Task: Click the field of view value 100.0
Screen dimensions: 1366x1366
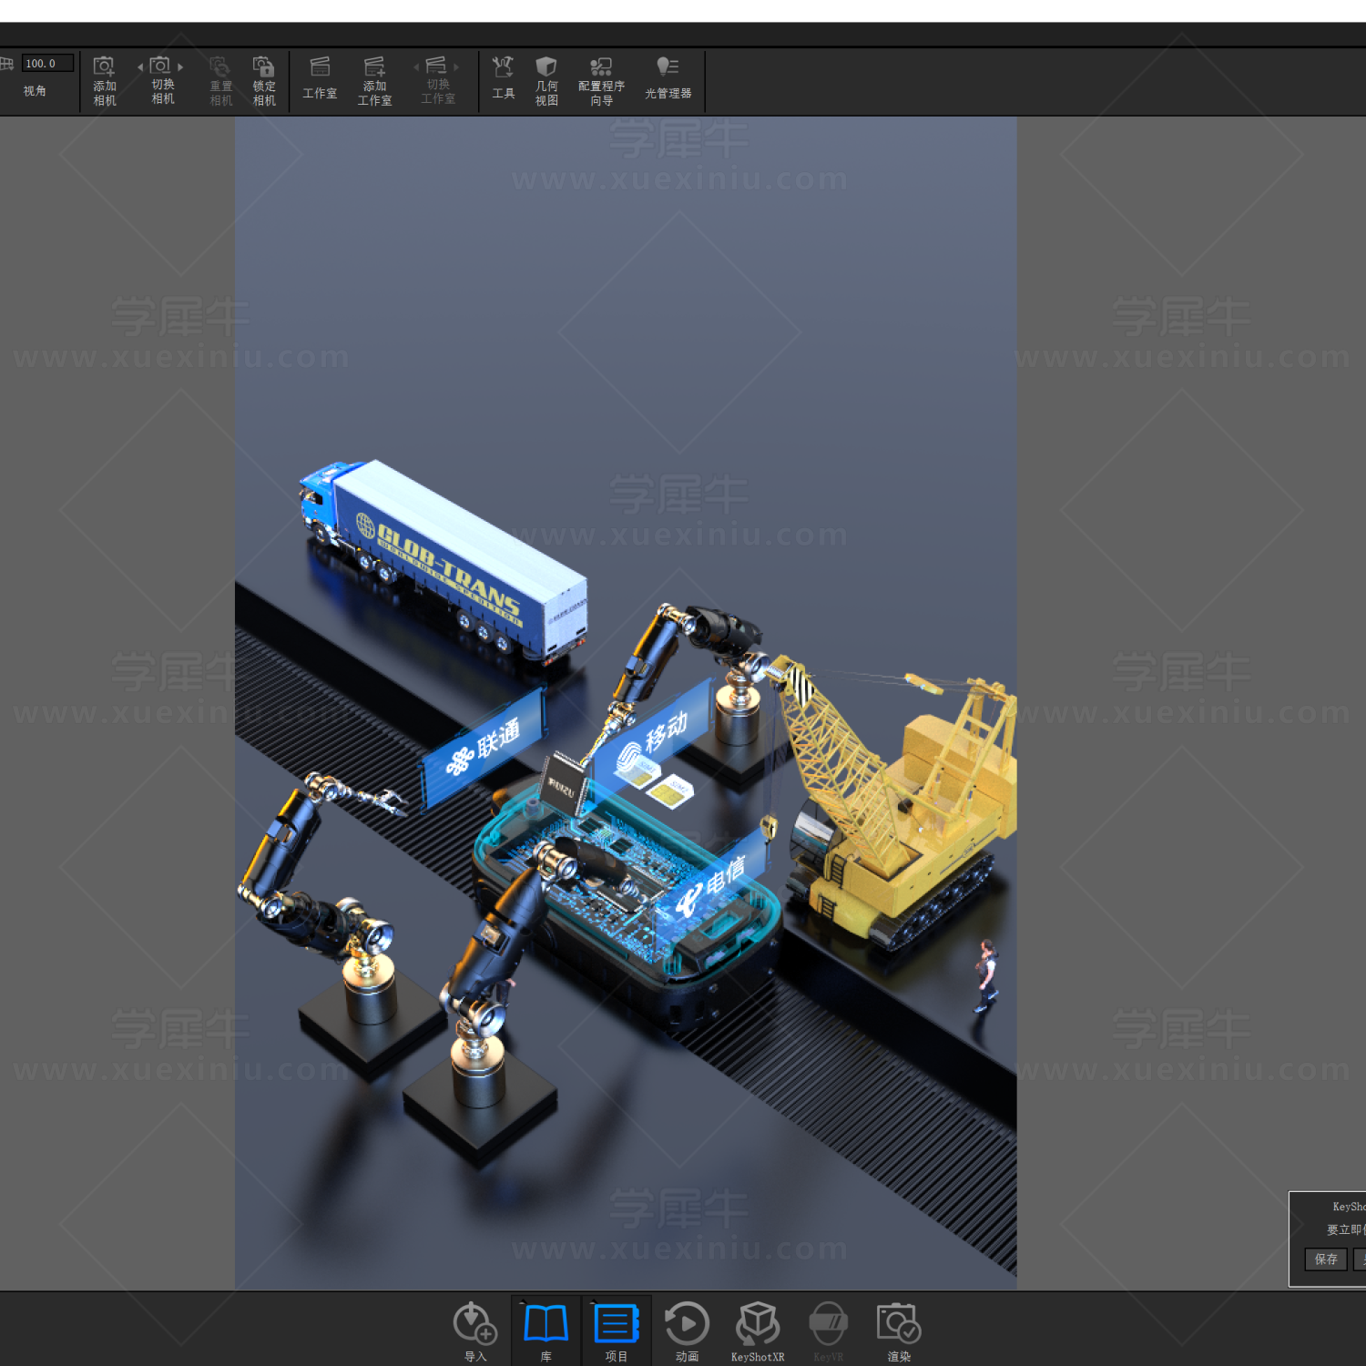Action: point(47,64)
